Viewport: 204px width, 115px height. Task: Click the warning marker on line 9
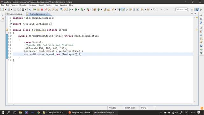point(7,30)
